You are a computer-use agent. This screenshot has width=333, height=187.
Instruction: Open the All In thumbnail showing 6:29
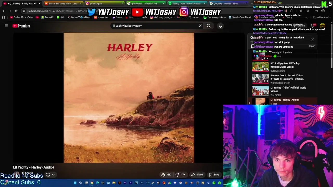(x=260, y=91)
